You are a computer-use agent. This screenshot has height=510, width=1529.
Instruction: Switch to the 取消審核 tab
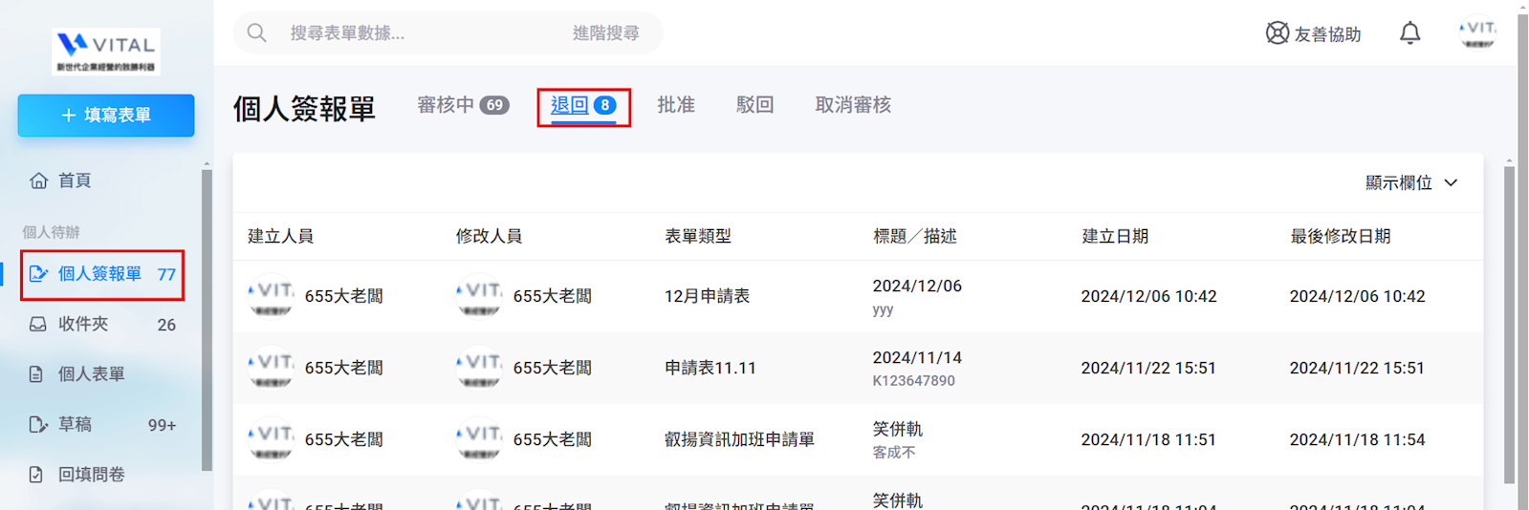point(853,105)
